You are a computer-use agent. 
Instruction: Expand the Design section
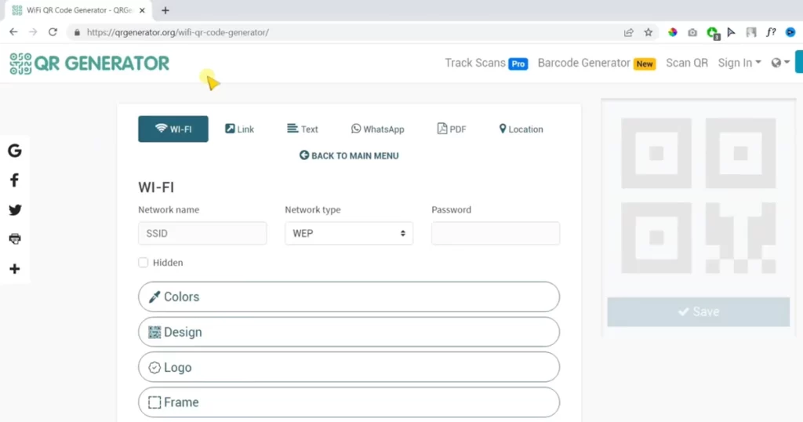point(349,332)
